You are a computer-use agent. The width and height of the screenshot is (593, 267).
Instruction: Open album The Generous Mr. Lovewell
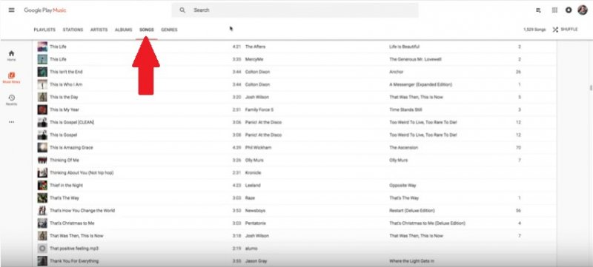pos(415,59)
